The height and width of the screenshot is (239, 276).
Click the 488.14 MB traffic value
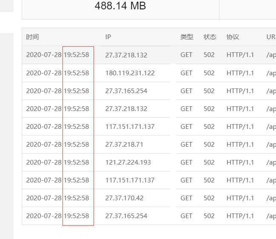point(120,6)
